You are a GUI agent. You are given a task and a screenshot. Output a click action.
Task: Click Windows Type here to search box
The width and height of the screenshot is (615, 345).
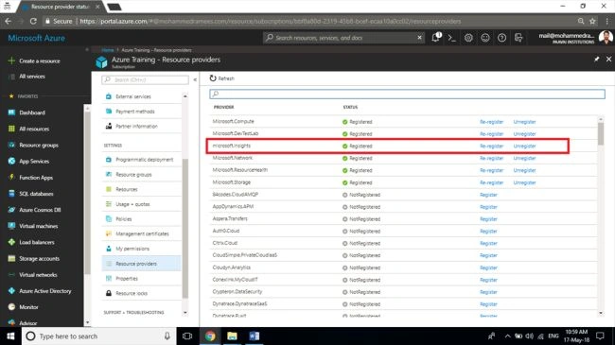pyautogui.click(x=98, y=336)
